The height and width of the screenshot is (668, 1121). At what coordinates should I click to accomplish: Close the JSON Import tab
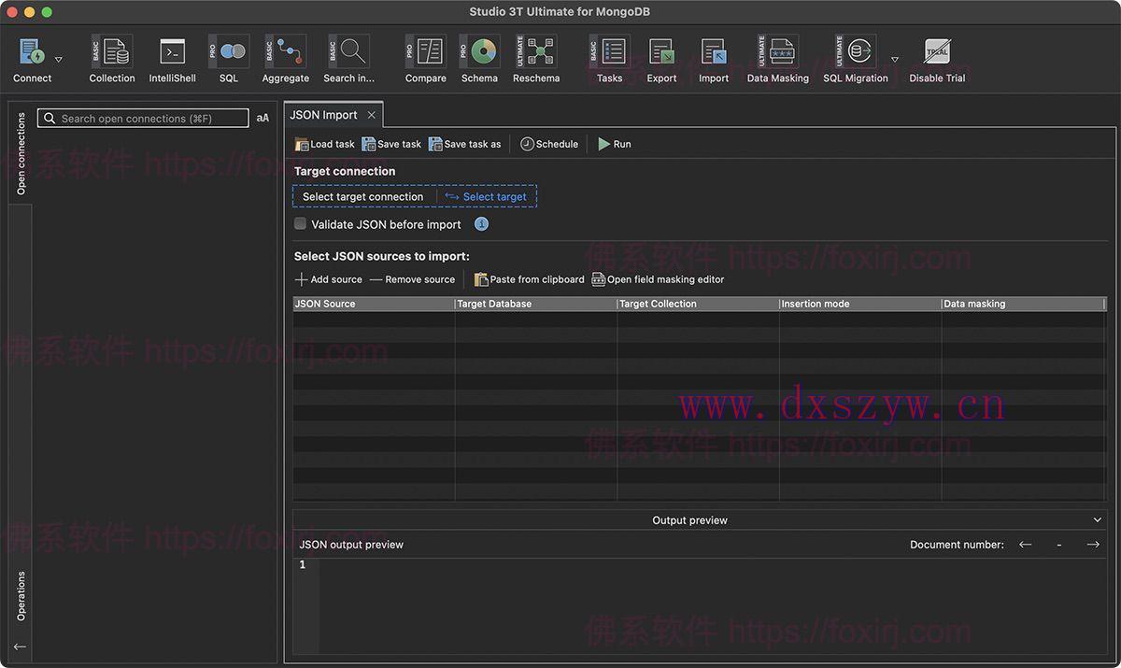click(x=371, y=115)
